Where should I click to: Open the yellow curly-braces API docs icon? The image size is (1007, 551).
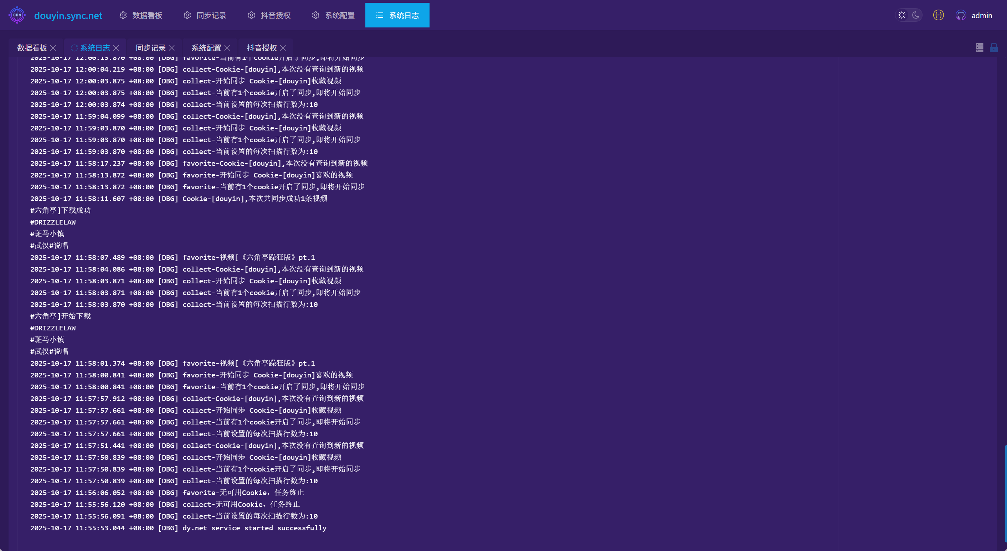pos(938,15)
